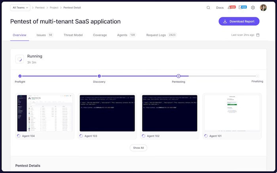The width and height of the screenshot is (277, 173).
Task: Open the settings gear icon
Action: point(253,8)
